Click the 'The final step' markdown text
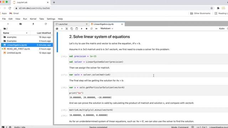This screenshot has height=128, width=228. (x=97, y=81)
